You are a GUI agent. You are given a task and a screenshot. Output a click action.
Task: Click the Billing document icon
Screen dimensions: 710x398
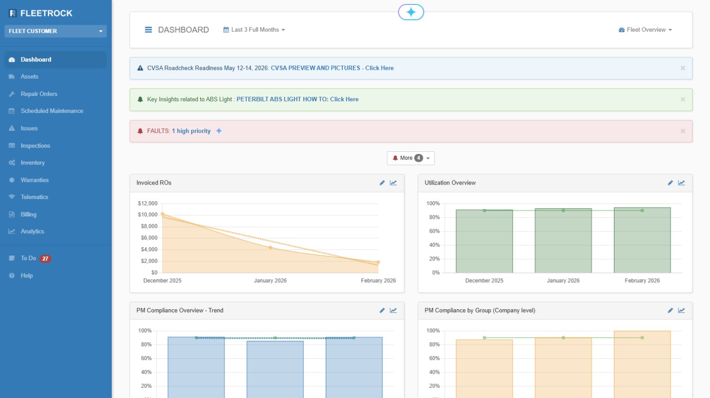coord(12,214)
